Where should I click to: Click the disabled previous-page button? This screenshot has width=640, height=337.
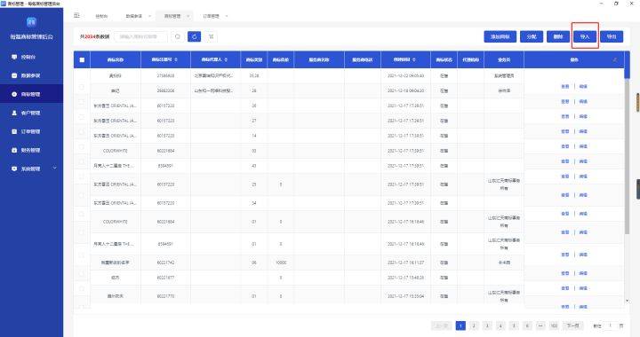(441, 325)
